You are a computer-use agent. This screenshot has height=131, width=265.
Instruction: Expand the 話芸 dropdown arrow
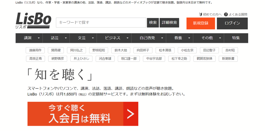click(66, 38)
